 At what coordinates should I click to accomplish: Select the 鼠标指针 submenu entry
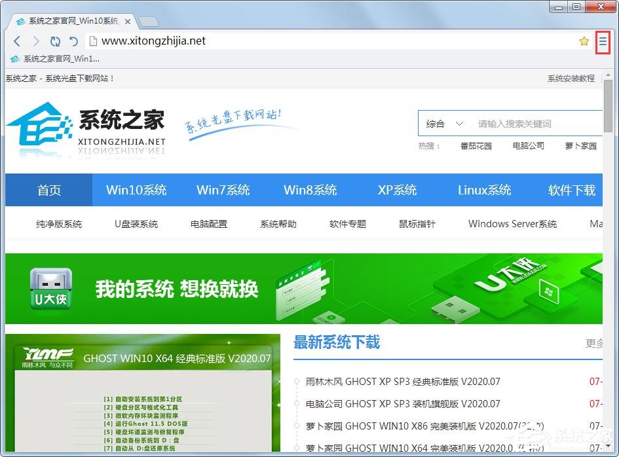(417, 223)
